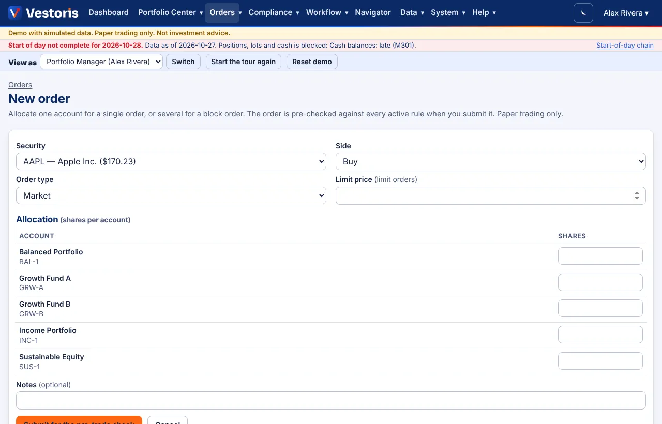662x424 pixels.
Task: Open the Security dropdown
Action: click(171, 161)
